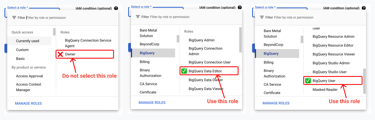Select Binary Authorization in middle panel

click(x=153, y=73)
